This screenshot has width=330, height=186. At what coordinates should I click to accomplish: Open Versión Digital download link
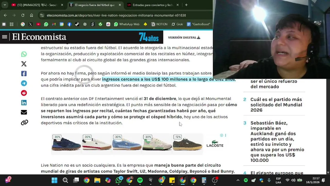point(184,37)
